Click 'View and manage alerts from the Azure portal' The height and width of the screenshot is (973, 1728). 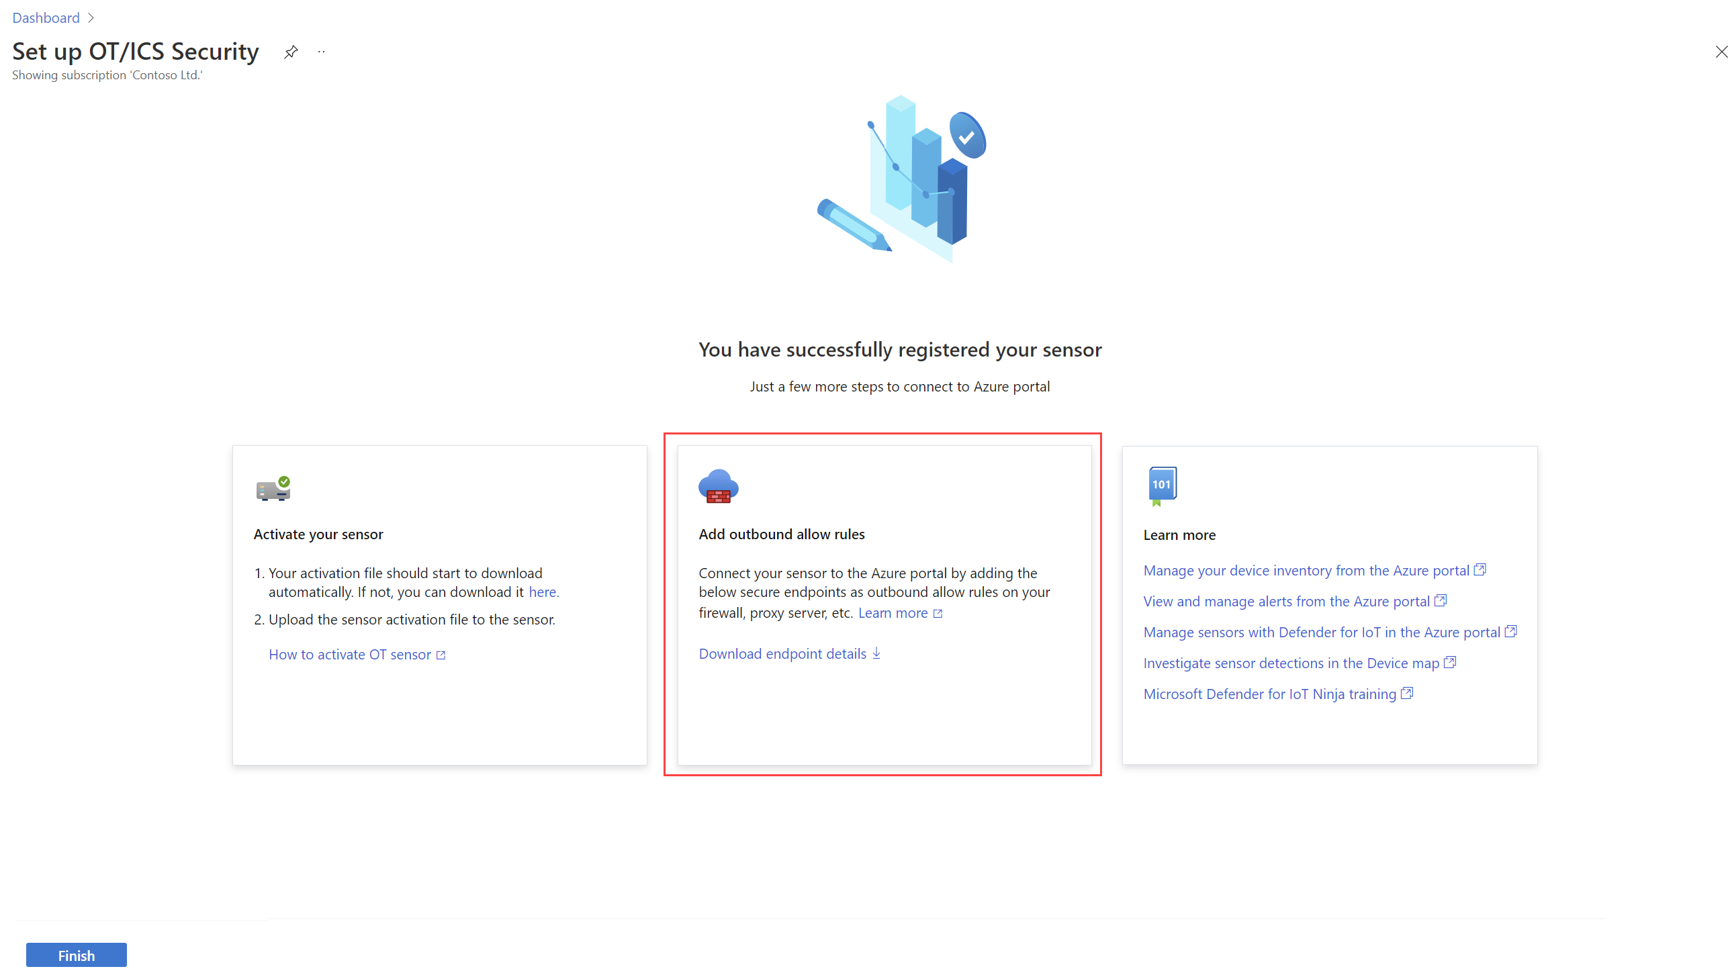click(x=1287, y=600)
